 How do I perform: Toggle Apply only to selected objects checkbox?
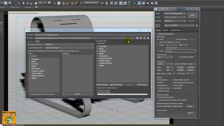pyautogui.click(x=97, y=88)
